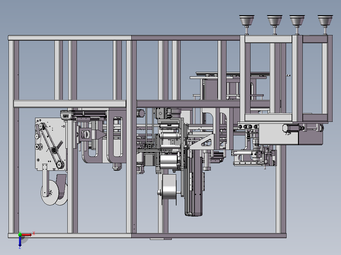
Task: Select the large film roll below center
Action: [x=169, y=187]
